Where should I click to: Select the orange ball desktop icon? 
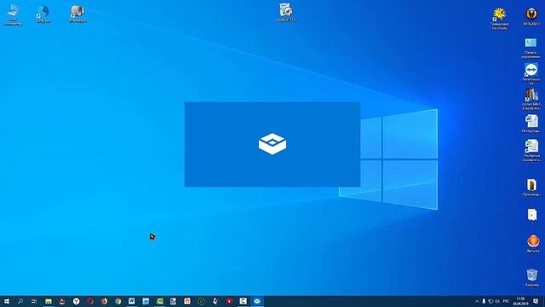533,244
